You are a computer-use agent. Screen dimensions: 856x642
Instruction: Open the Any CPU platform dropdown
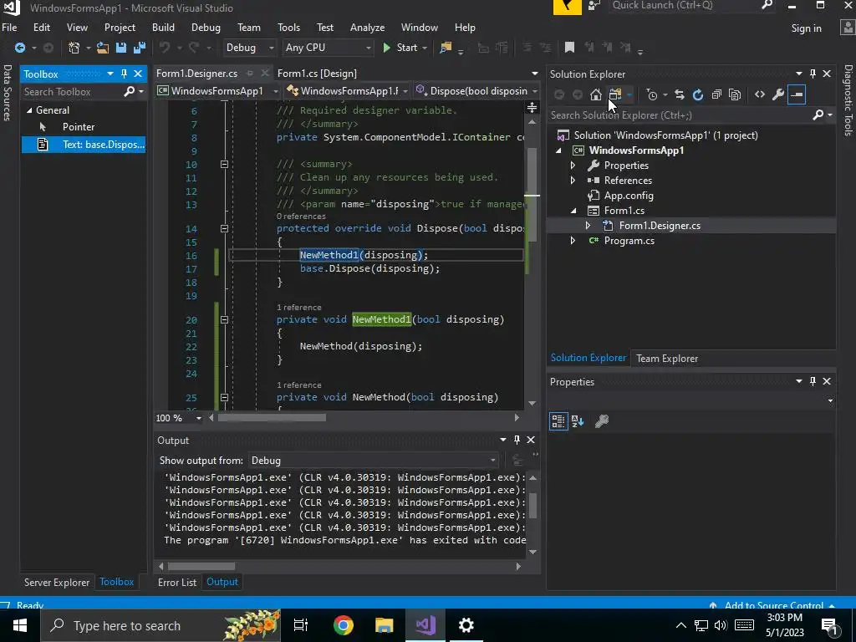pos(328,48)
